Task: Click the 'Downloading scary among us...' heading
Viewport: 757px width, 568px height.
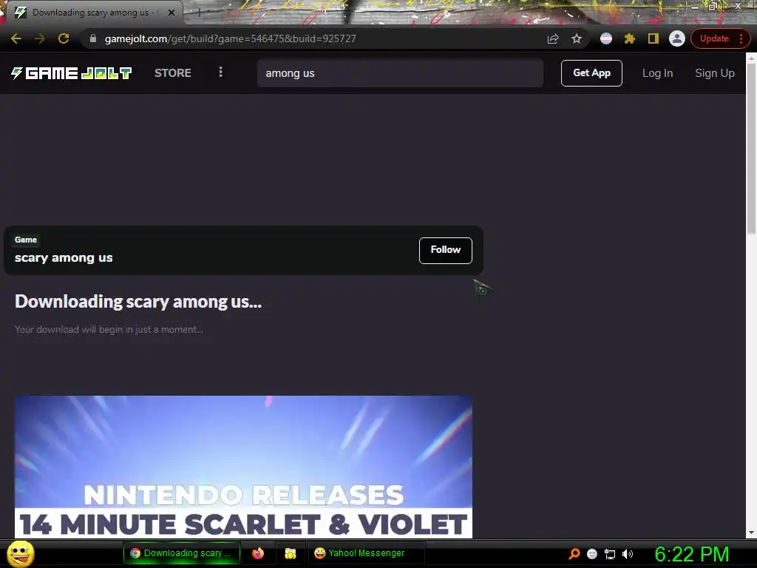Action: [x=138, y=302]
